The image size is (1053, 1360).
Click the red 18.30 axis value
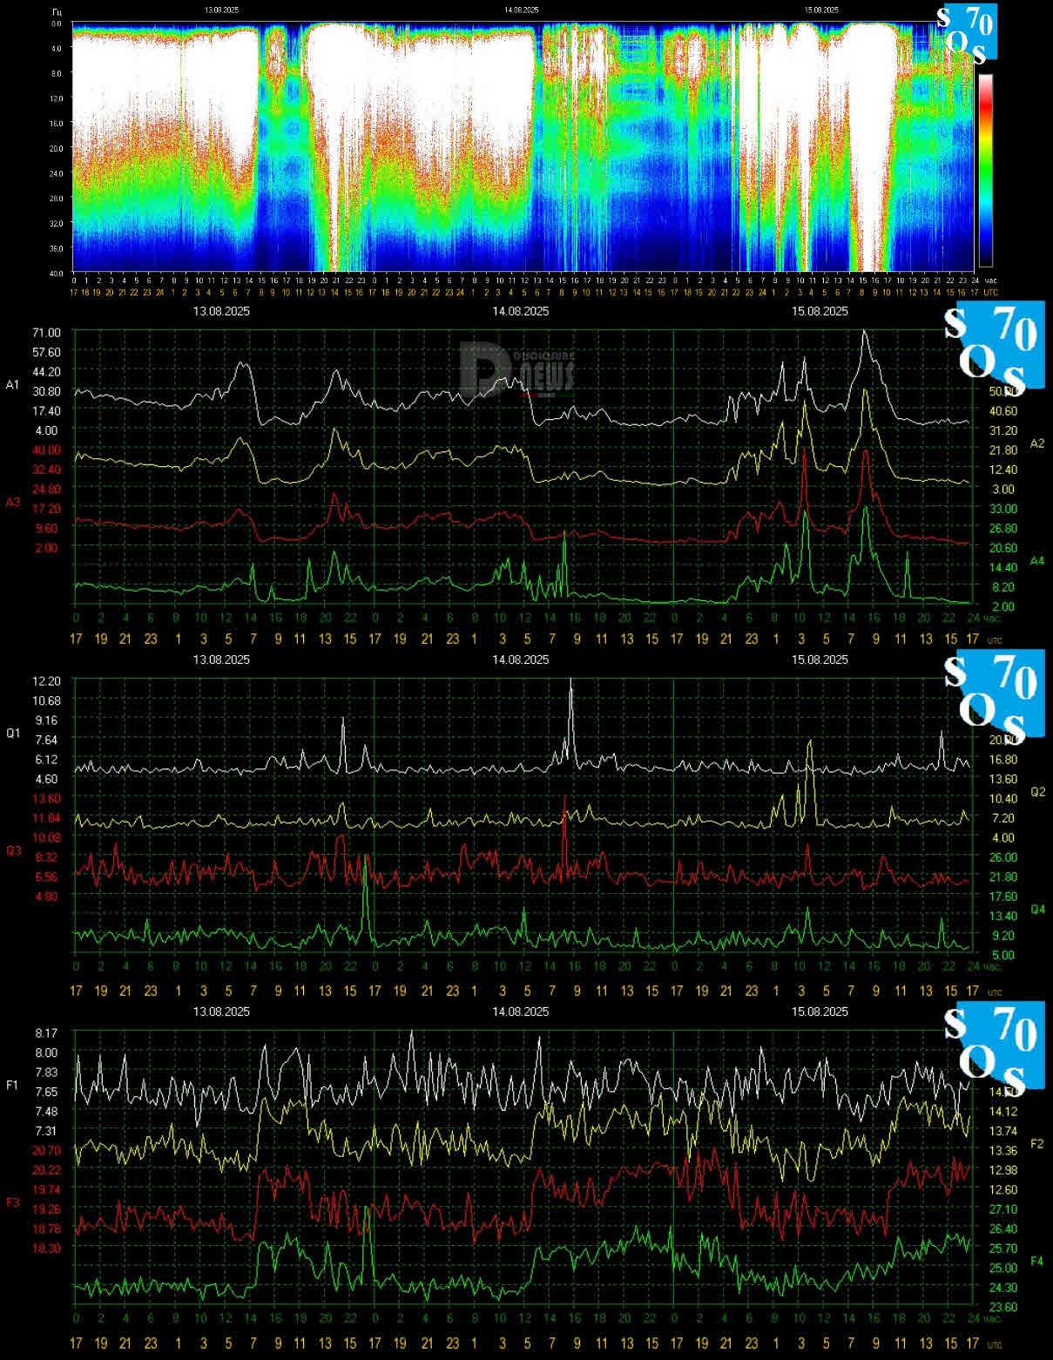pyautogui.click(x=47, y=1248)
